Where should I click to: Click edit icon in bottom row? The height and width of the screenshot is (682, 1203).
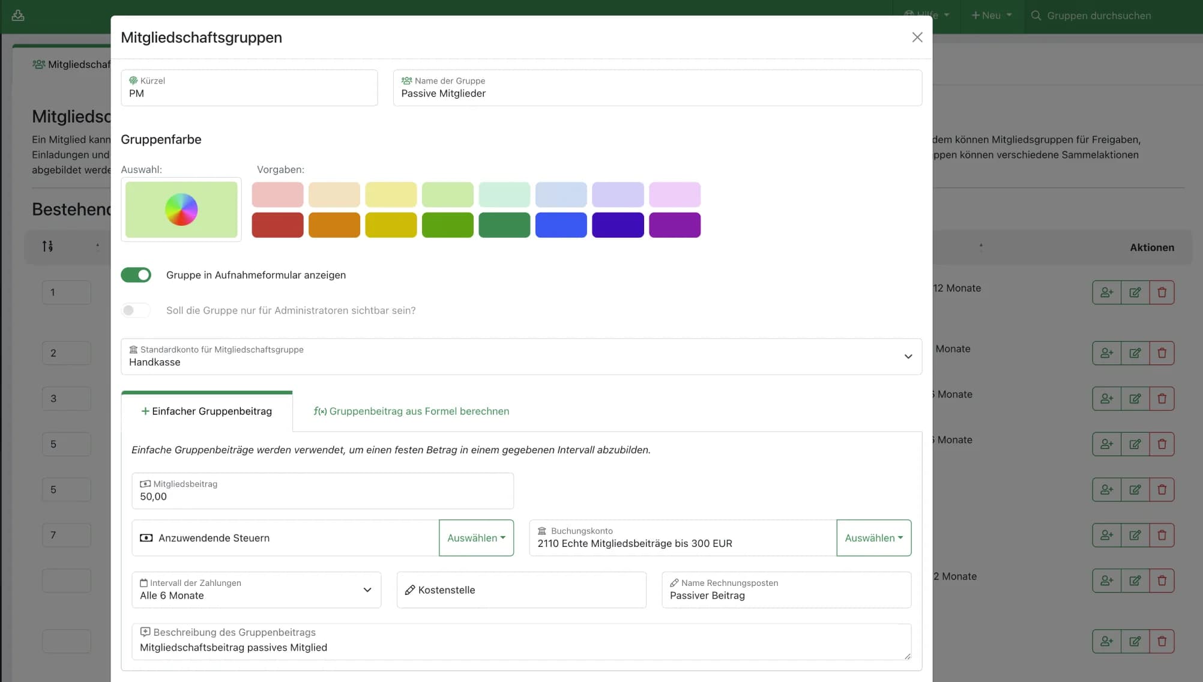(1135, 641)
